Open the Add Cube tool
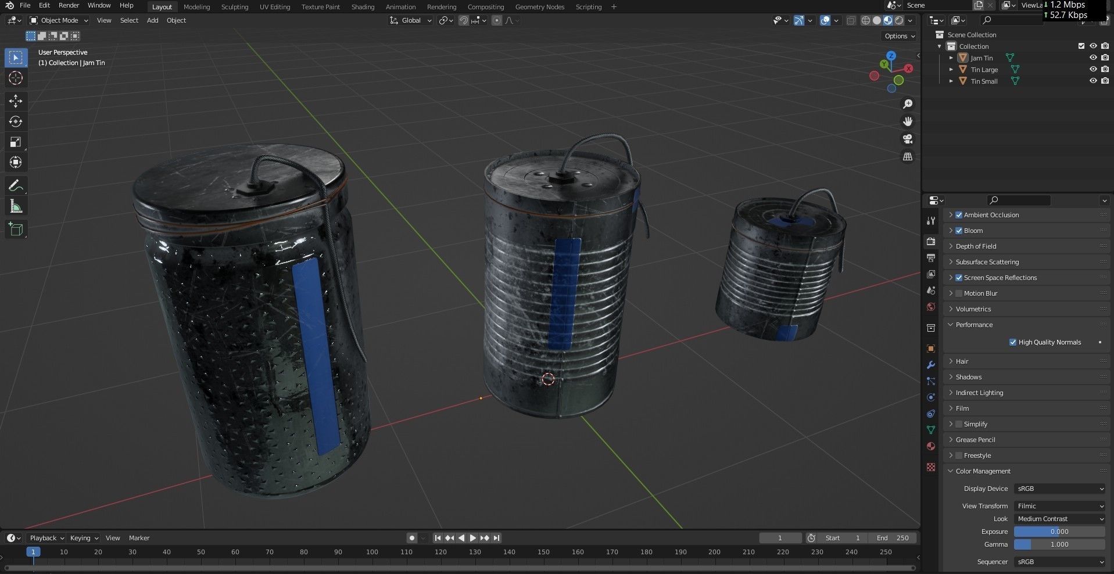This screenshot has width=1114, height=574. [x=16, y=229]
